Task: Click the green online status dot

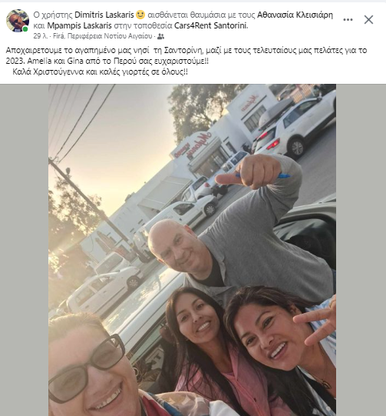Action: [25, 29]
